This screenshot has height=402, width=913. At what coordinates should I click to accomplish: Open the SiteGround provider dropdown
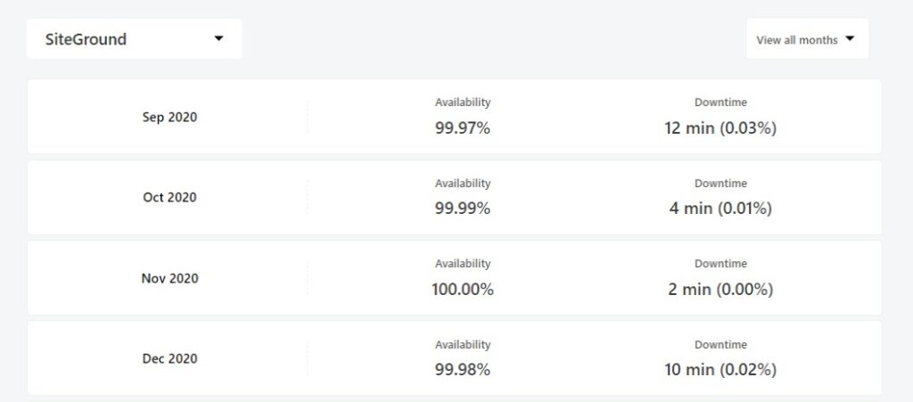[x=135, y=39]
